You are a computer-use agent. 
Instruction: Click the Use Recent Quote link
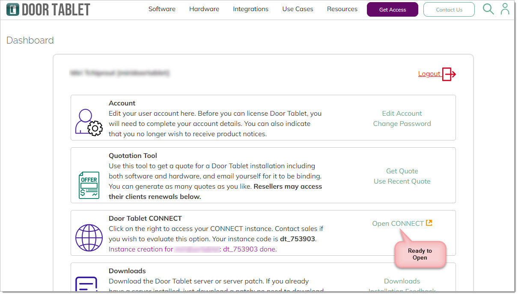tap(402, 181)
